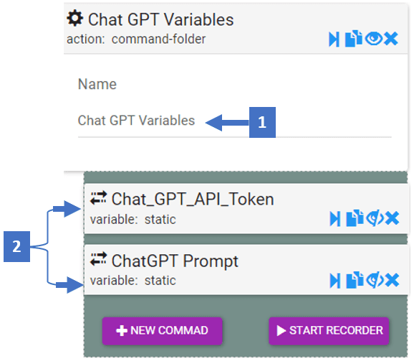The width and height of the screenshot is (414, 364).
Task: Run from the Chat GPT Variables folder step icon
Action: pyautogui.click(x=334, y=39)
